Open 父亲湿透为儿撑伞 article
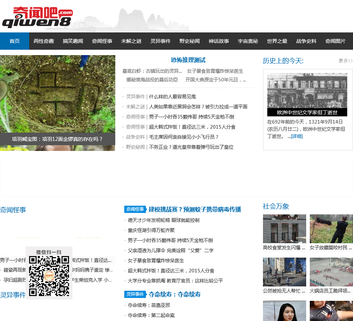The width and height of the screenshot is (353, 321). tap(170, 250)
